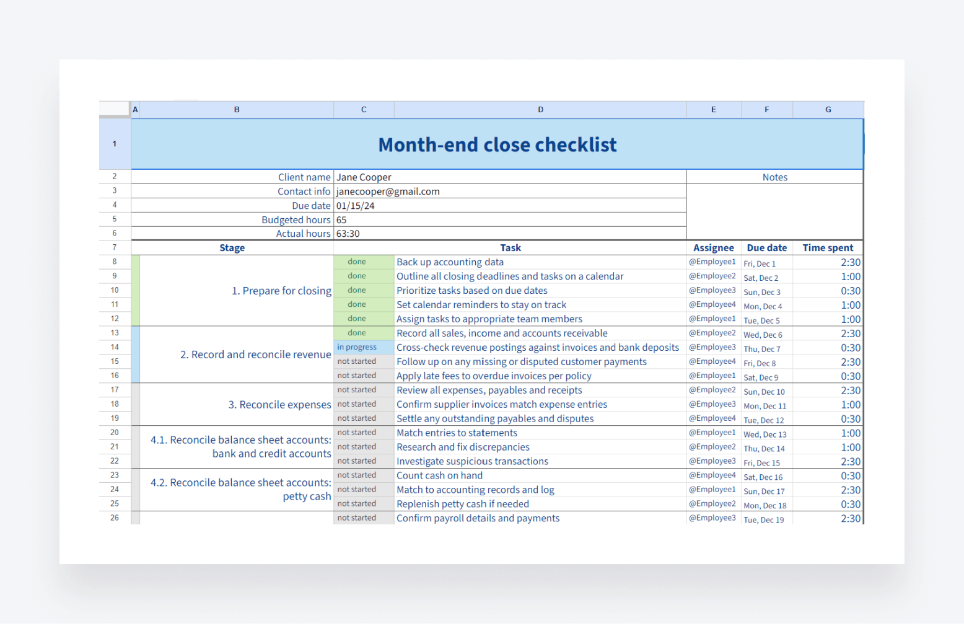Click gray stage marker beside Reconcile expenses
The image size is (964, 631).
click(136, 405)
